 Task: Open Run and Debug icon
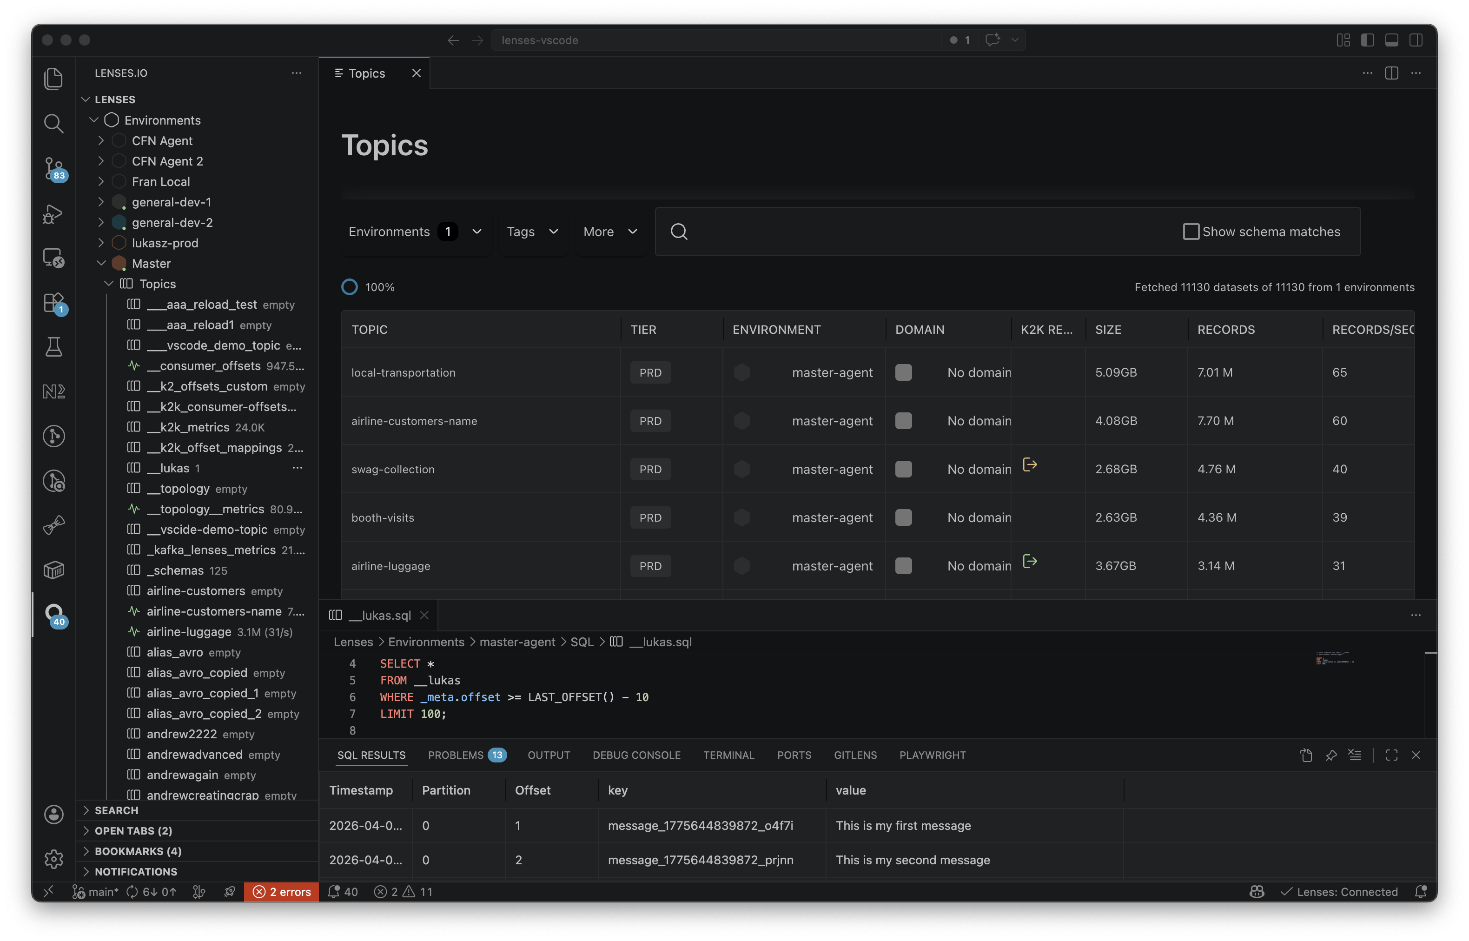point(54,213)
